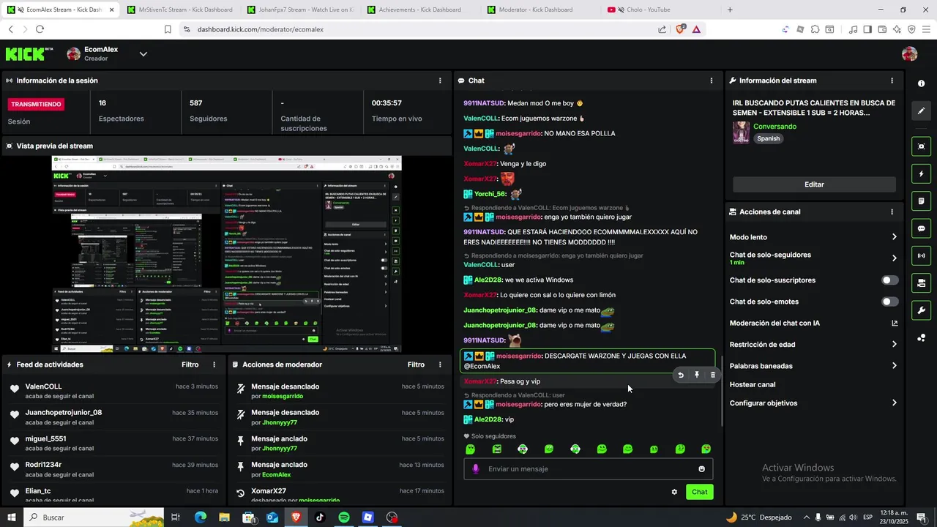Viewport: 937px width, 527px height.
Task: Open a new browser tab
Action: [730, 10]
